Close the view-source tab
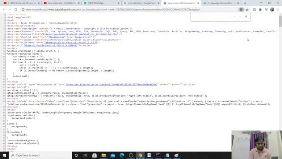The width and height of the screenshot is (282, 159). (x=198, y=3)
